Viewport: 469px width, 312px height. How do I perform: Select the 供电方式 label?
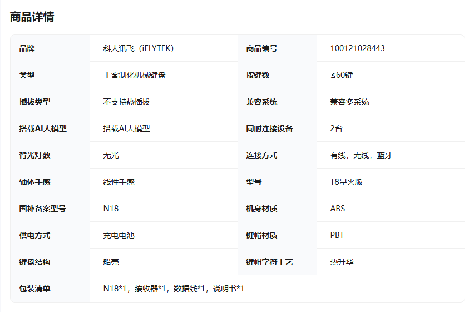click(34, 235)
